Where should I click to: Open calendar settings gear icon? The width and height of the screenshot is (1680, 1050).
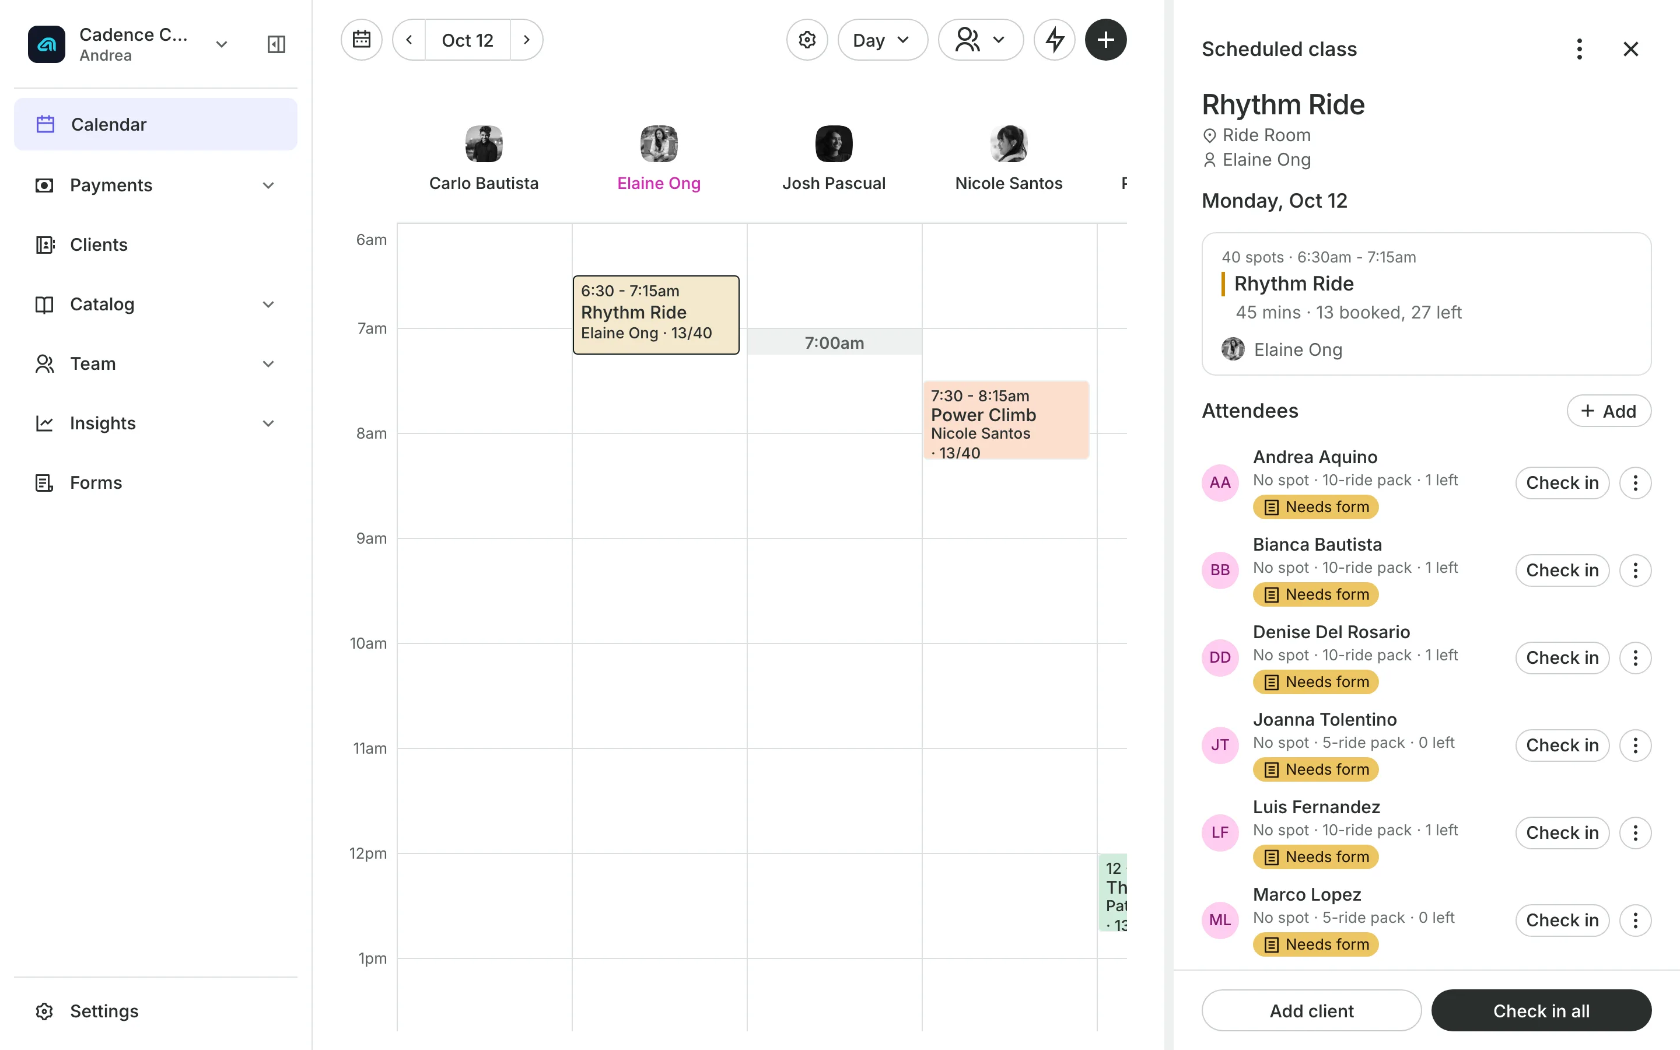point(807,40)
